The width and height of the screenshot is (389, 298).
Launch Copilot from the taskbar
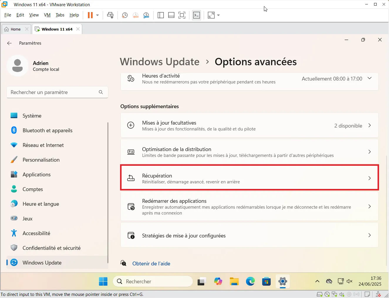point(218,282)
